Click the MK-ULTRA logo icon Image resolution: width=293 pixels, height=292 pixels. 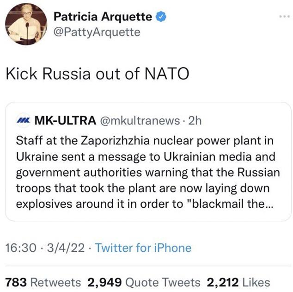22,120
